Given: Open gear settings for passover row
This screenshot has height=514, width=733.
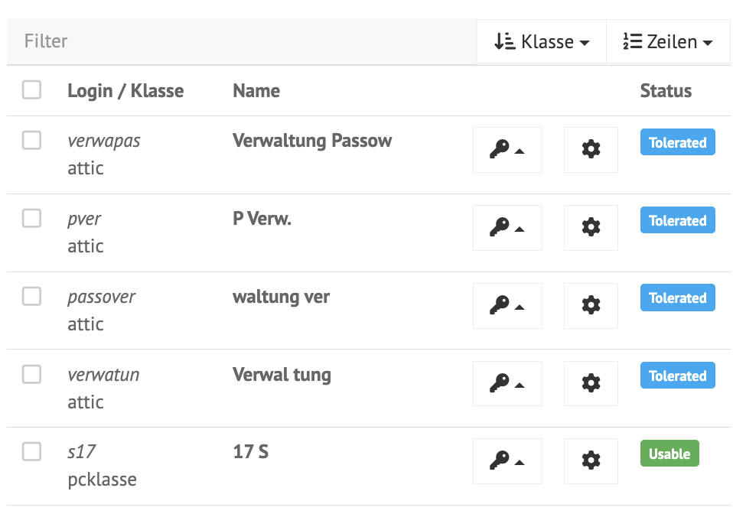Looking at the screenshot, I should pos(591,306).
